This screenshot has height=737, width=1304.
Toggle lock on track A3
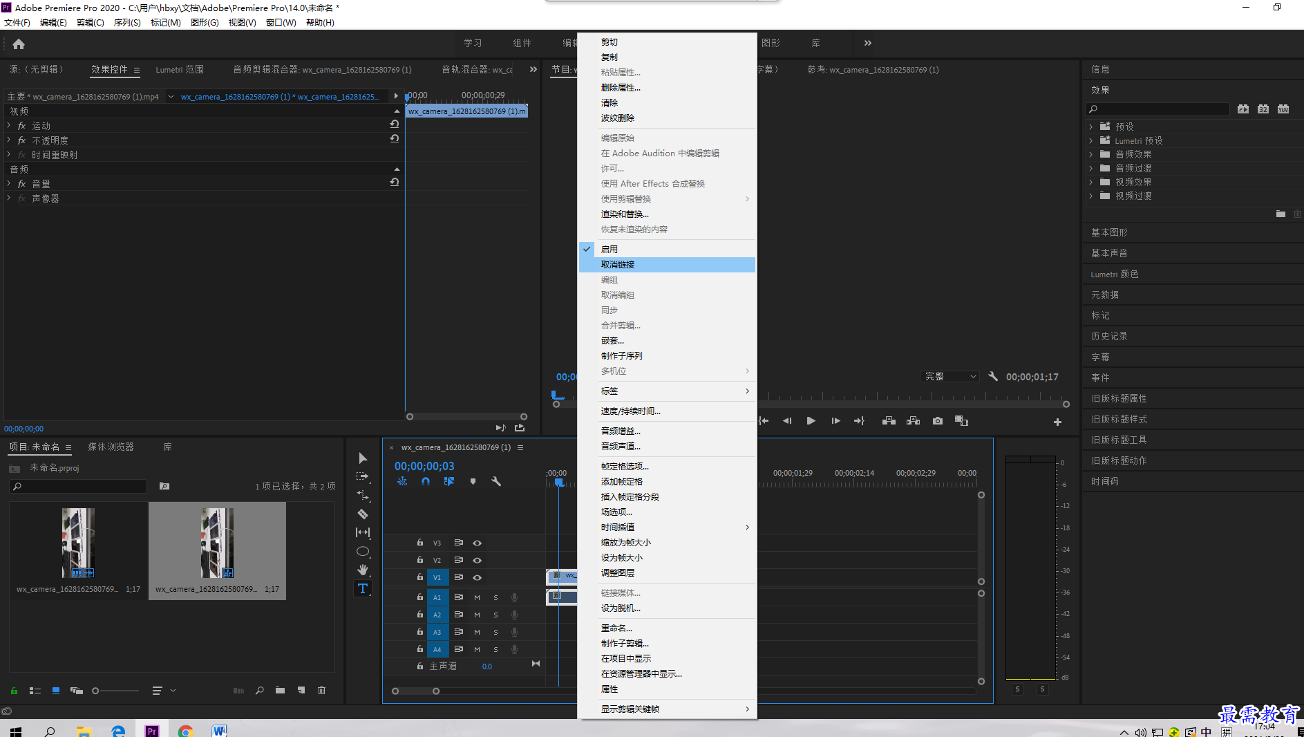[x=419, y=631]
